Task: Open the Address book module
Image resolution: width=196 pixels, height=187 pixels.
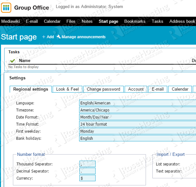Action: pos(182,22)
